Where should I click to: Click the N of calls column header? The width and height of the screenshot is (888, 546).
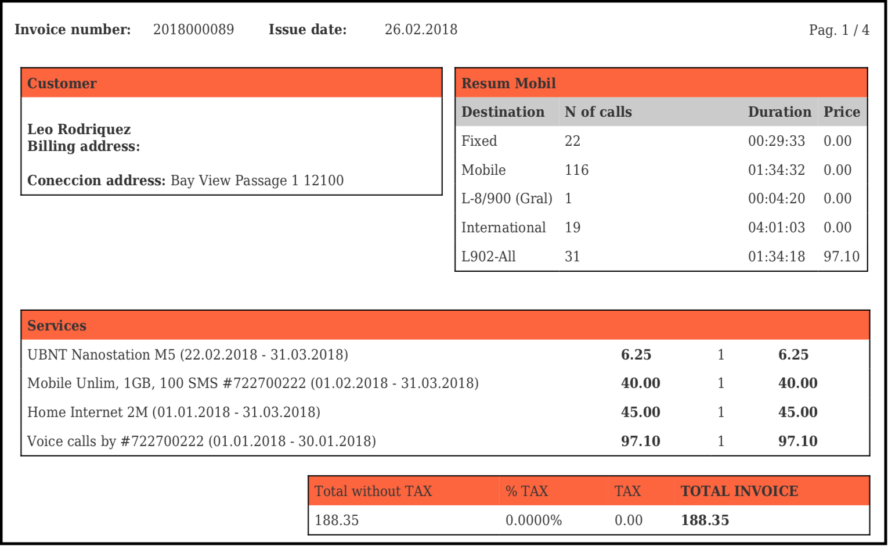[x=598, y=112]
